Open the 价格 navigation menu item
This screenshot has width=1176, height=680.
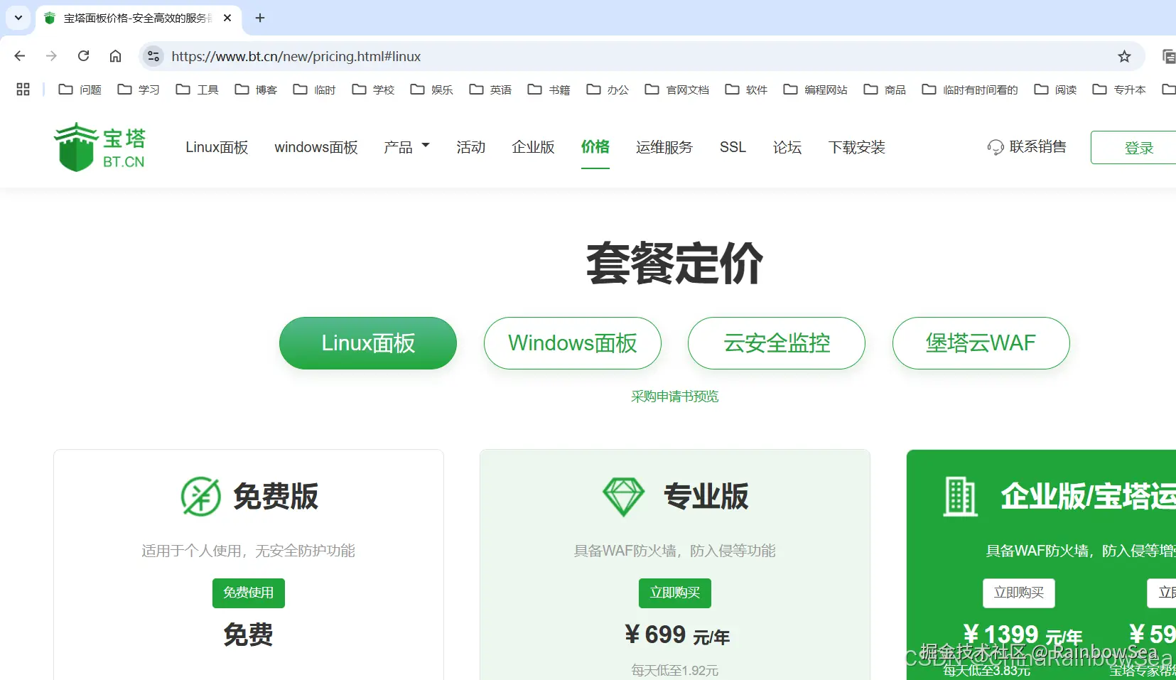point(595,147)
